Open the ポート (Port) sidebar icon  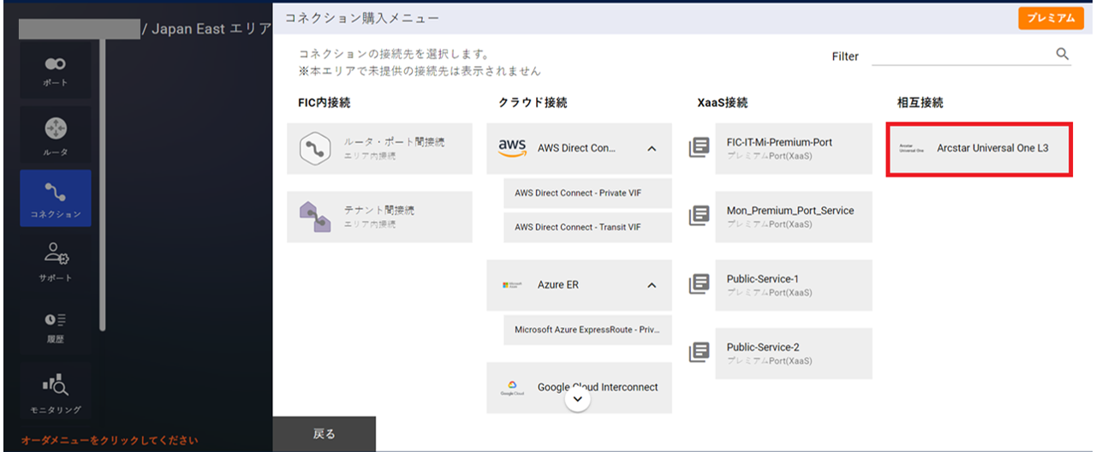pos(56,71)
